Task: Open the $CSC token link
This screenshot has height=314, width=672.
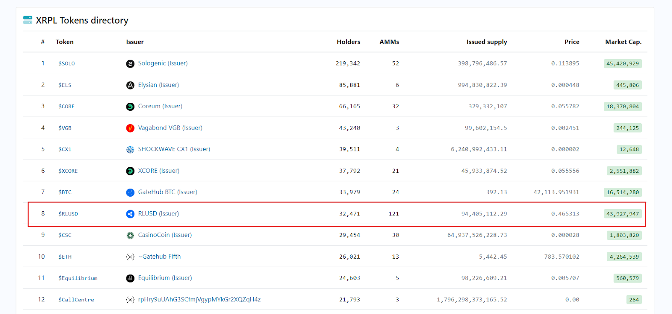Action: (x=65, y=235)
